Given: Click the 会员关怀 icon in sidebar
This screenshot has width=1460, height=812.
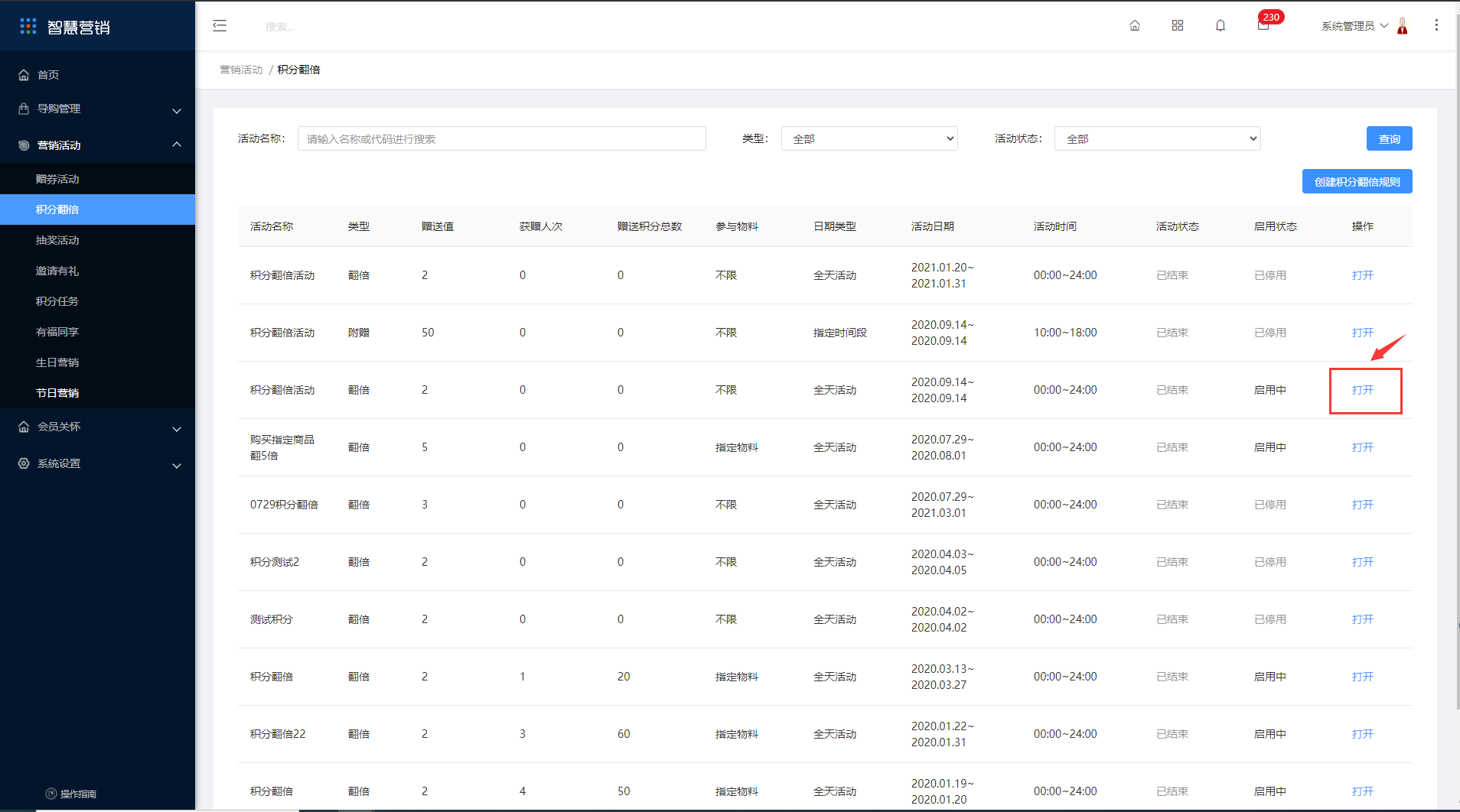Looking at the screenshot, I should (x=24, y=427).
